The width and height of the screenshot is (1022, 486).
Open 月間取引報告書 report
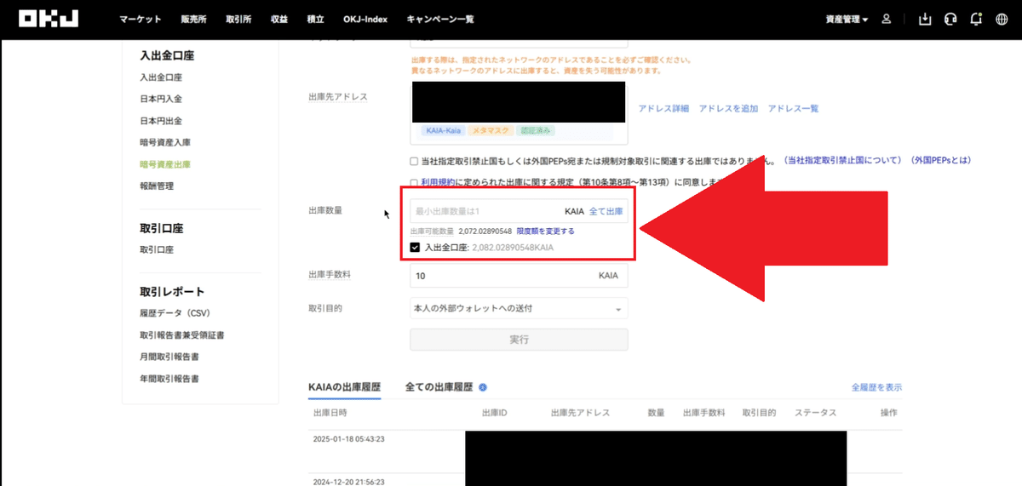(169, 357)
